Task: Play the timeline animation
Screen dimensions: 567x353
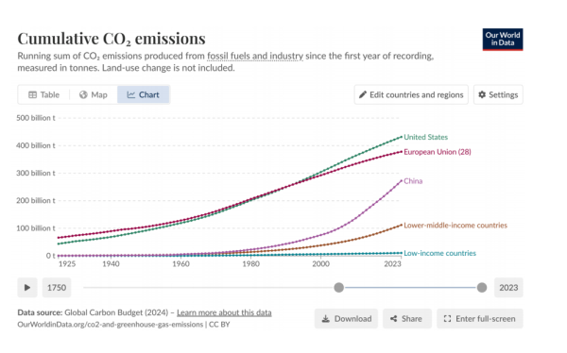Action: pyautogui.click(x=27, y=288)
